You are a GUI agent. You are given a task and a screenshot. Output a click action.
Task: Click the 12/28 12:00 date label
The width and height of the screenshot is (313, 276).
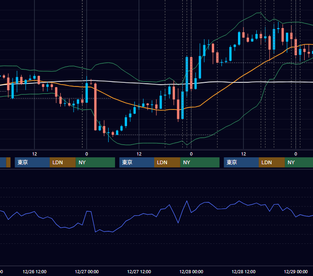[x=243, y=271]
